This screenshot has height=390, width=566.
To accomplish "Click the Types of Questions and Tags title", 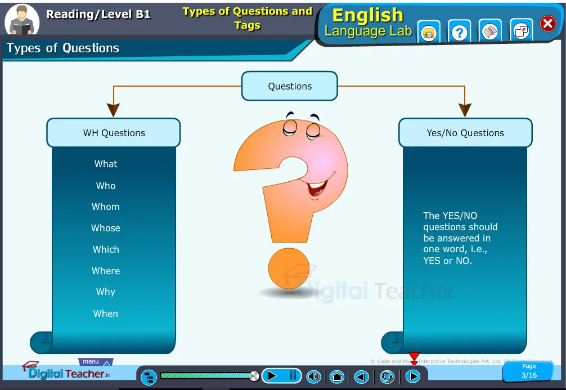I will point(247,18).
